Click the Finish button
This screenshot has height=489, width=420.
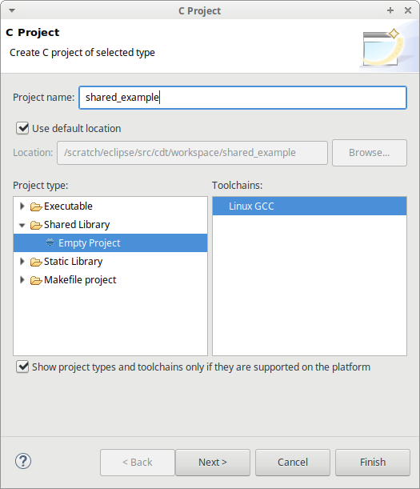point(373,463)
